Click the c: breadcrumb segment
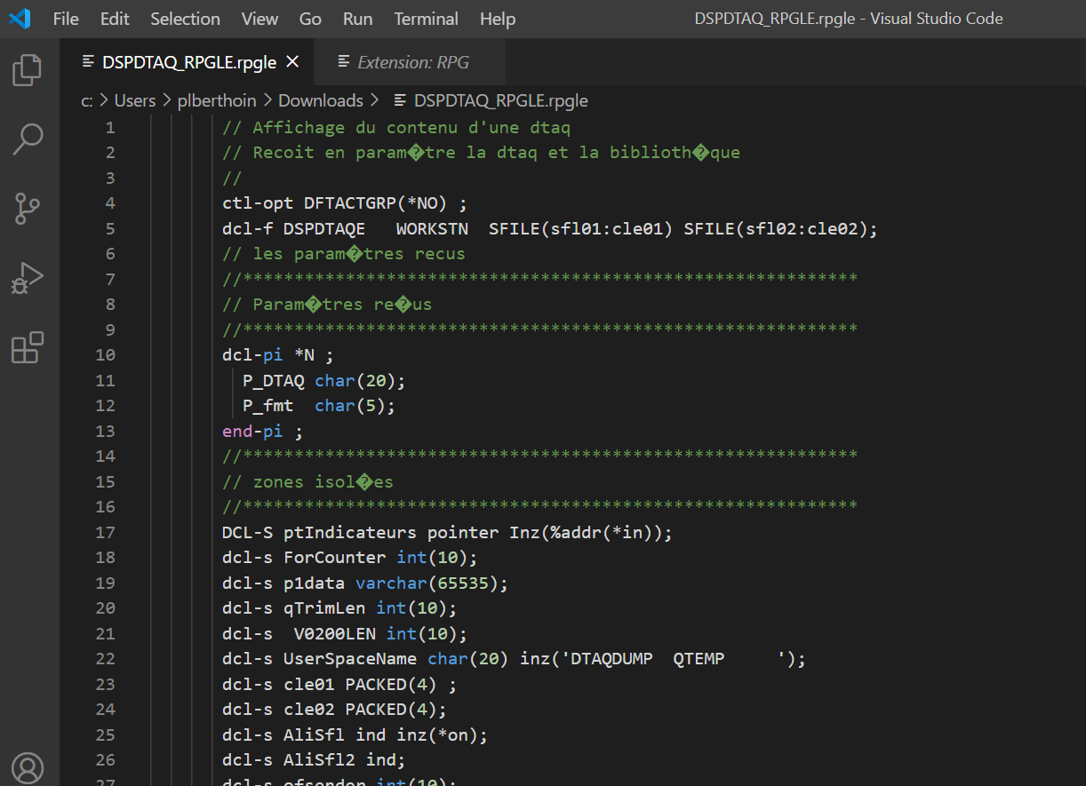The image size is (1086, 786). coord(87,100)
